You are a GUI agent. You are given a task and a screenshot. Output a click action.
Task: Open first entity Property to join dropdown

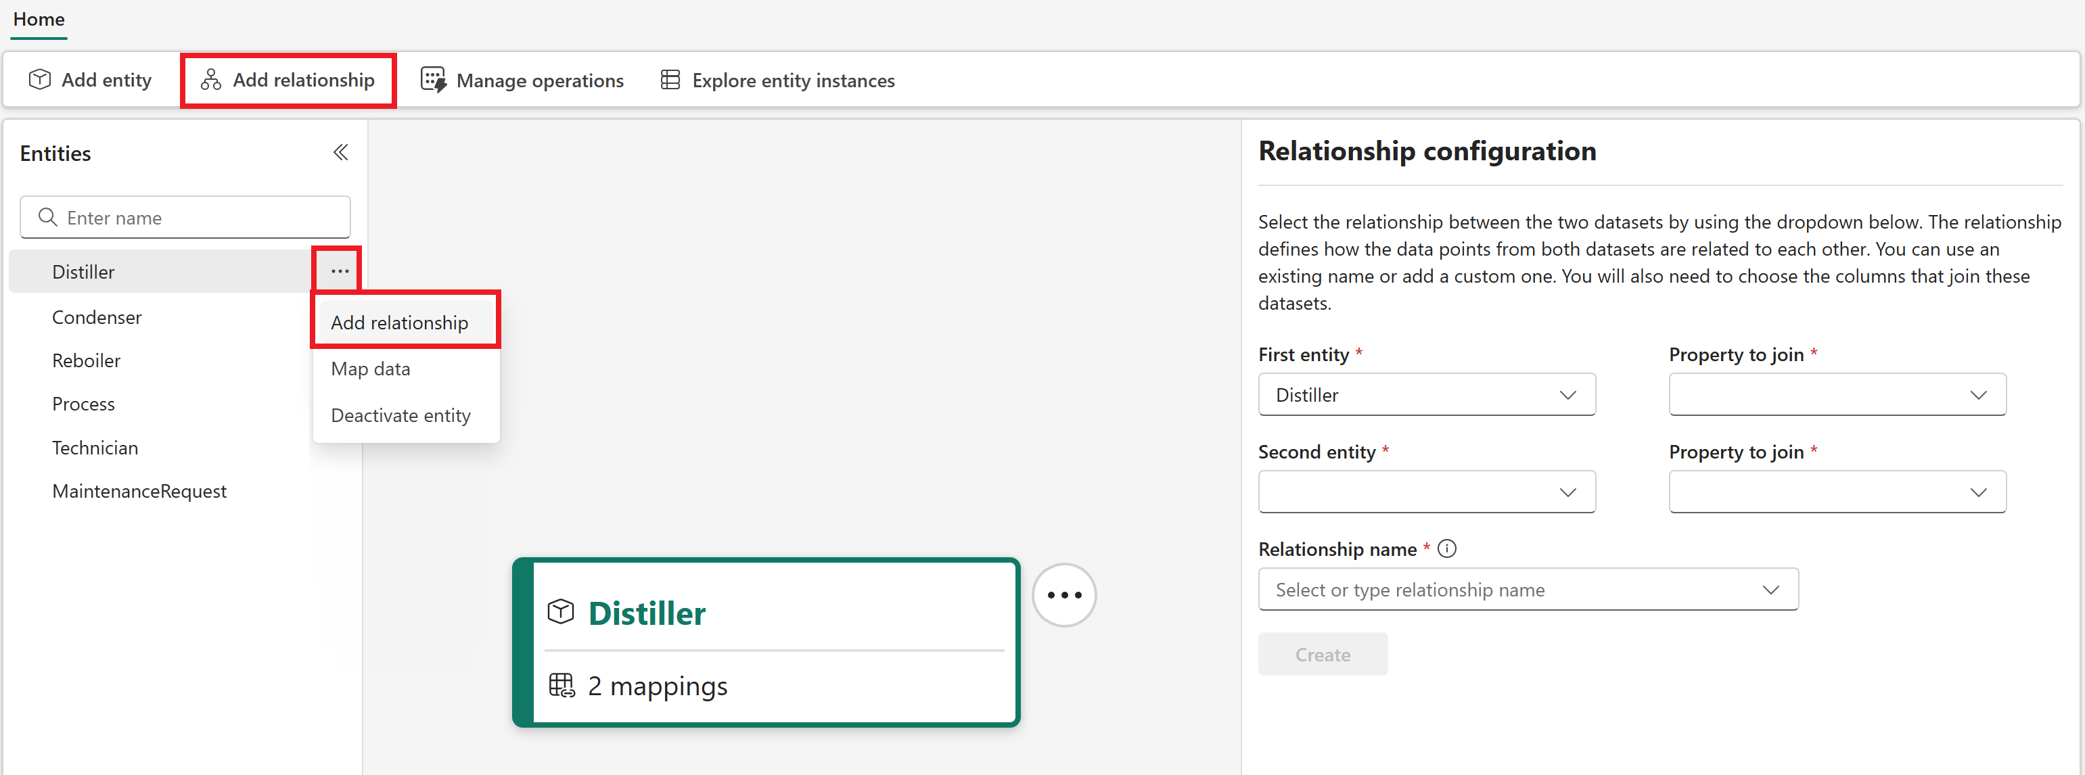pyautogui.click(x=1837, y=395)
